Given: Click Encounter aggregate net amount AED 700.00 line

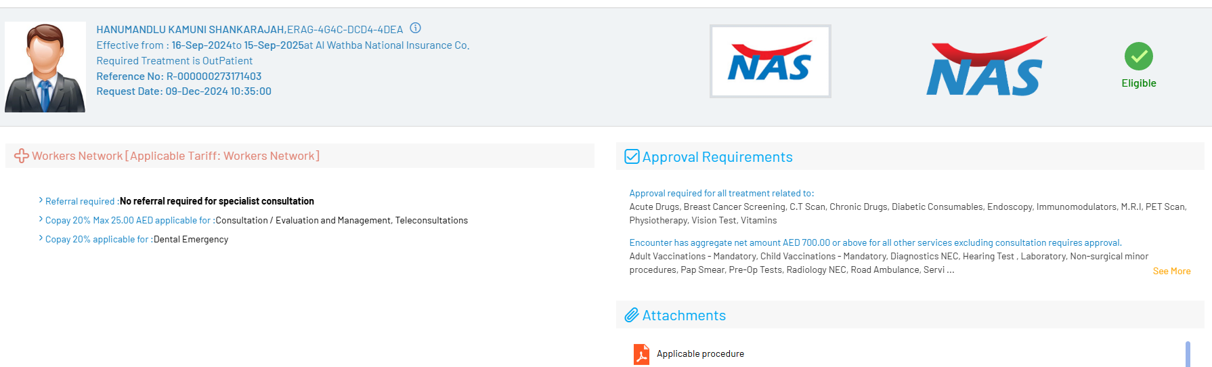Looking at the screenshot, I should click(x=875, y=243).
